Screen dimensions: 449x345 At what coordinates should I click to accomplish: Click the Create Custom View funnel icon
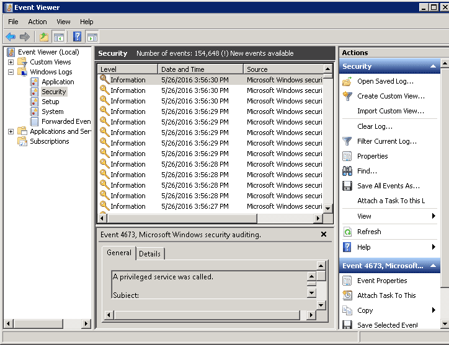point(347,96)
